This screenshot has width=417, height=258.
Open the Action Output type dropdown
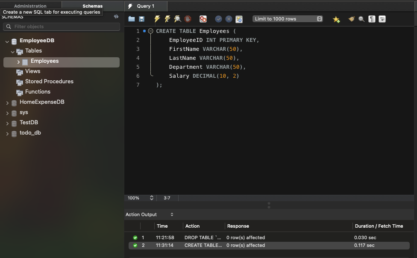click(172, 214)
